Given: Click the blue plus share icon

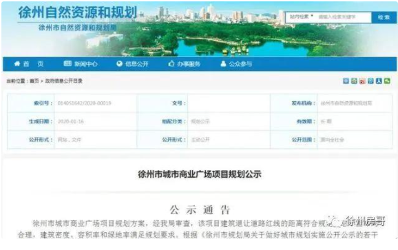Looking at the screenshot, I should point(346,81).
